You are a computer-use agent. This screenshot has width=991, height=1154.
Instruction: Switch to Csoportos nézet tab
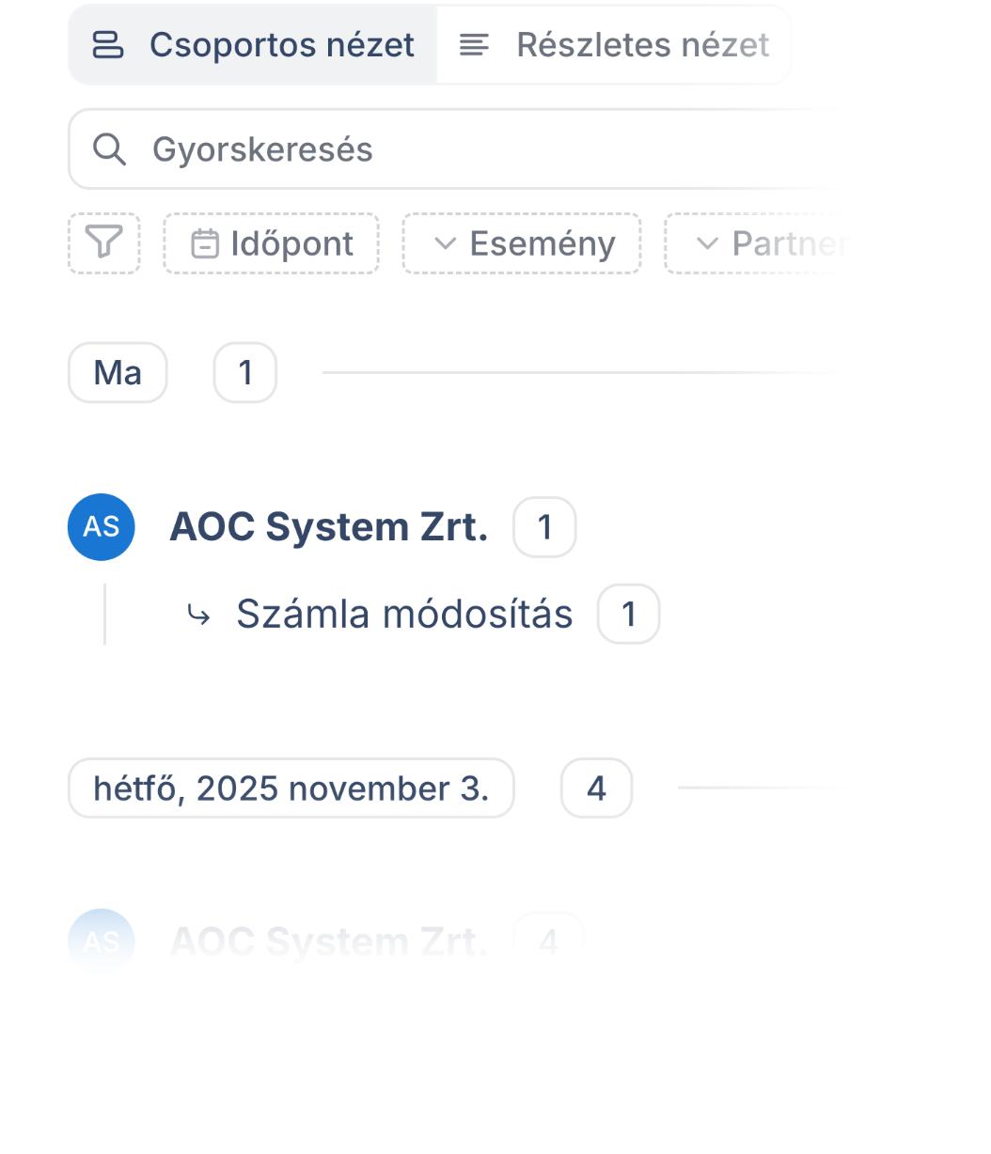point(253,45)
